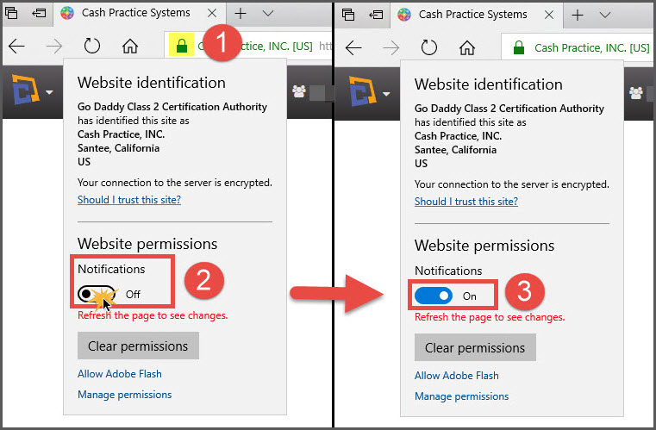The image size is (656, 430).
Task: Refresh the page in right browser
Action: (428, 47)
